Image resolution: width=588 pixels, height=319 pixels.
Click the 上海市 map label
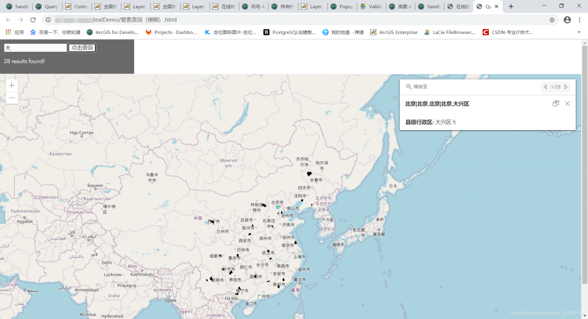pos(300,257)
